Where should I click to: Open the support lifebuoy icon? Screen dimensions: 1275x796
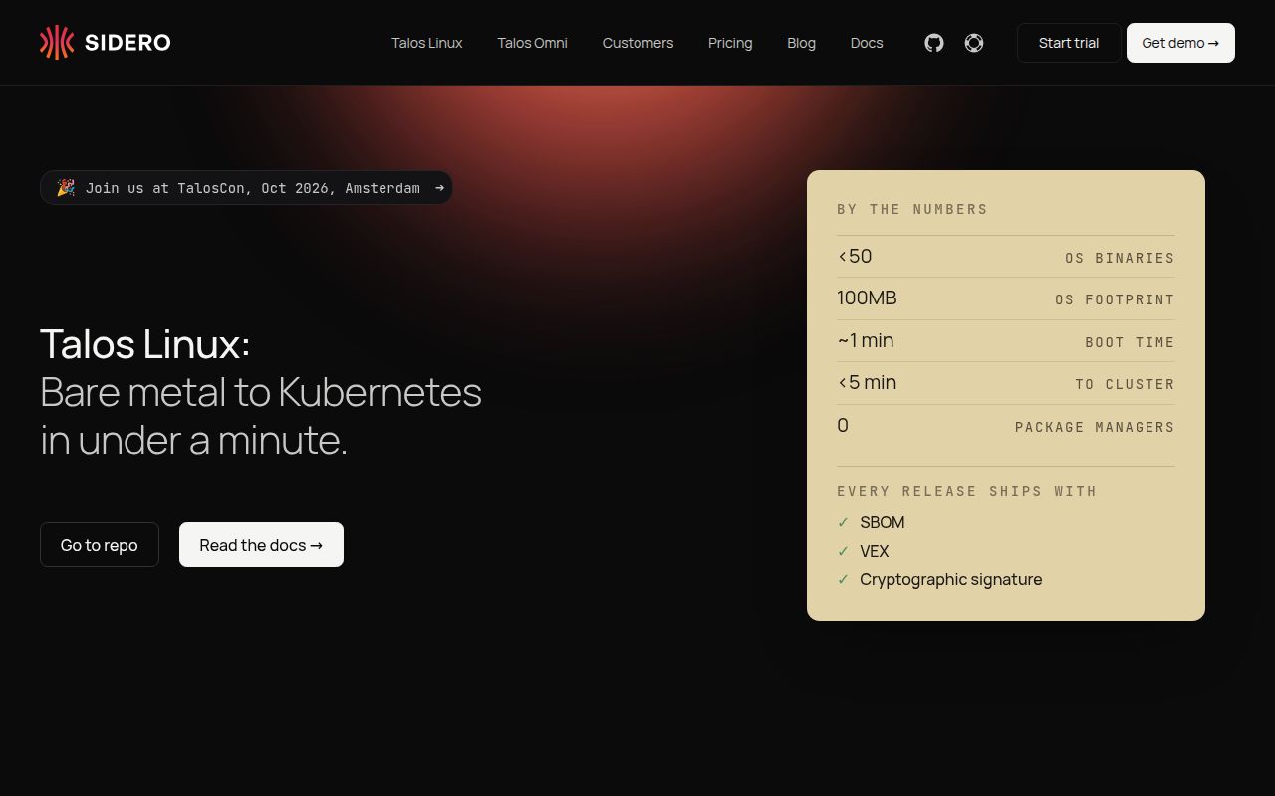(974, 43)
